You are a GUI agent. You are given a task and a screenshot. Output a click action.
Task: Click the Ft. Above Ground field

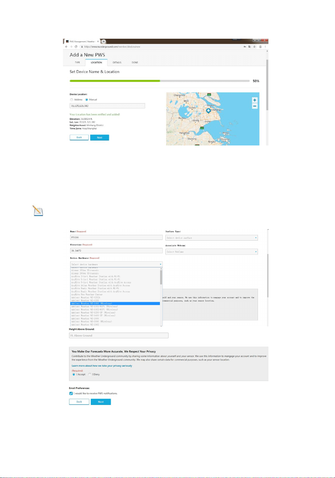(119, 335)
